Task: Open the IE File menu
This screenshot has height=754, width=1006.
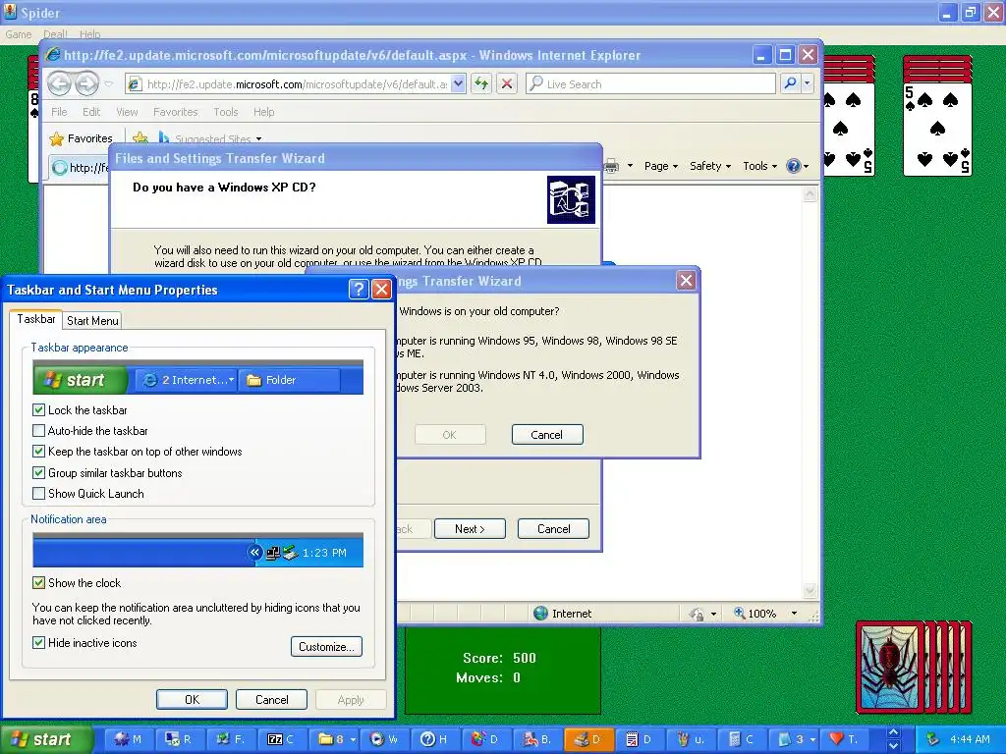Action: [x=59, y=112]
